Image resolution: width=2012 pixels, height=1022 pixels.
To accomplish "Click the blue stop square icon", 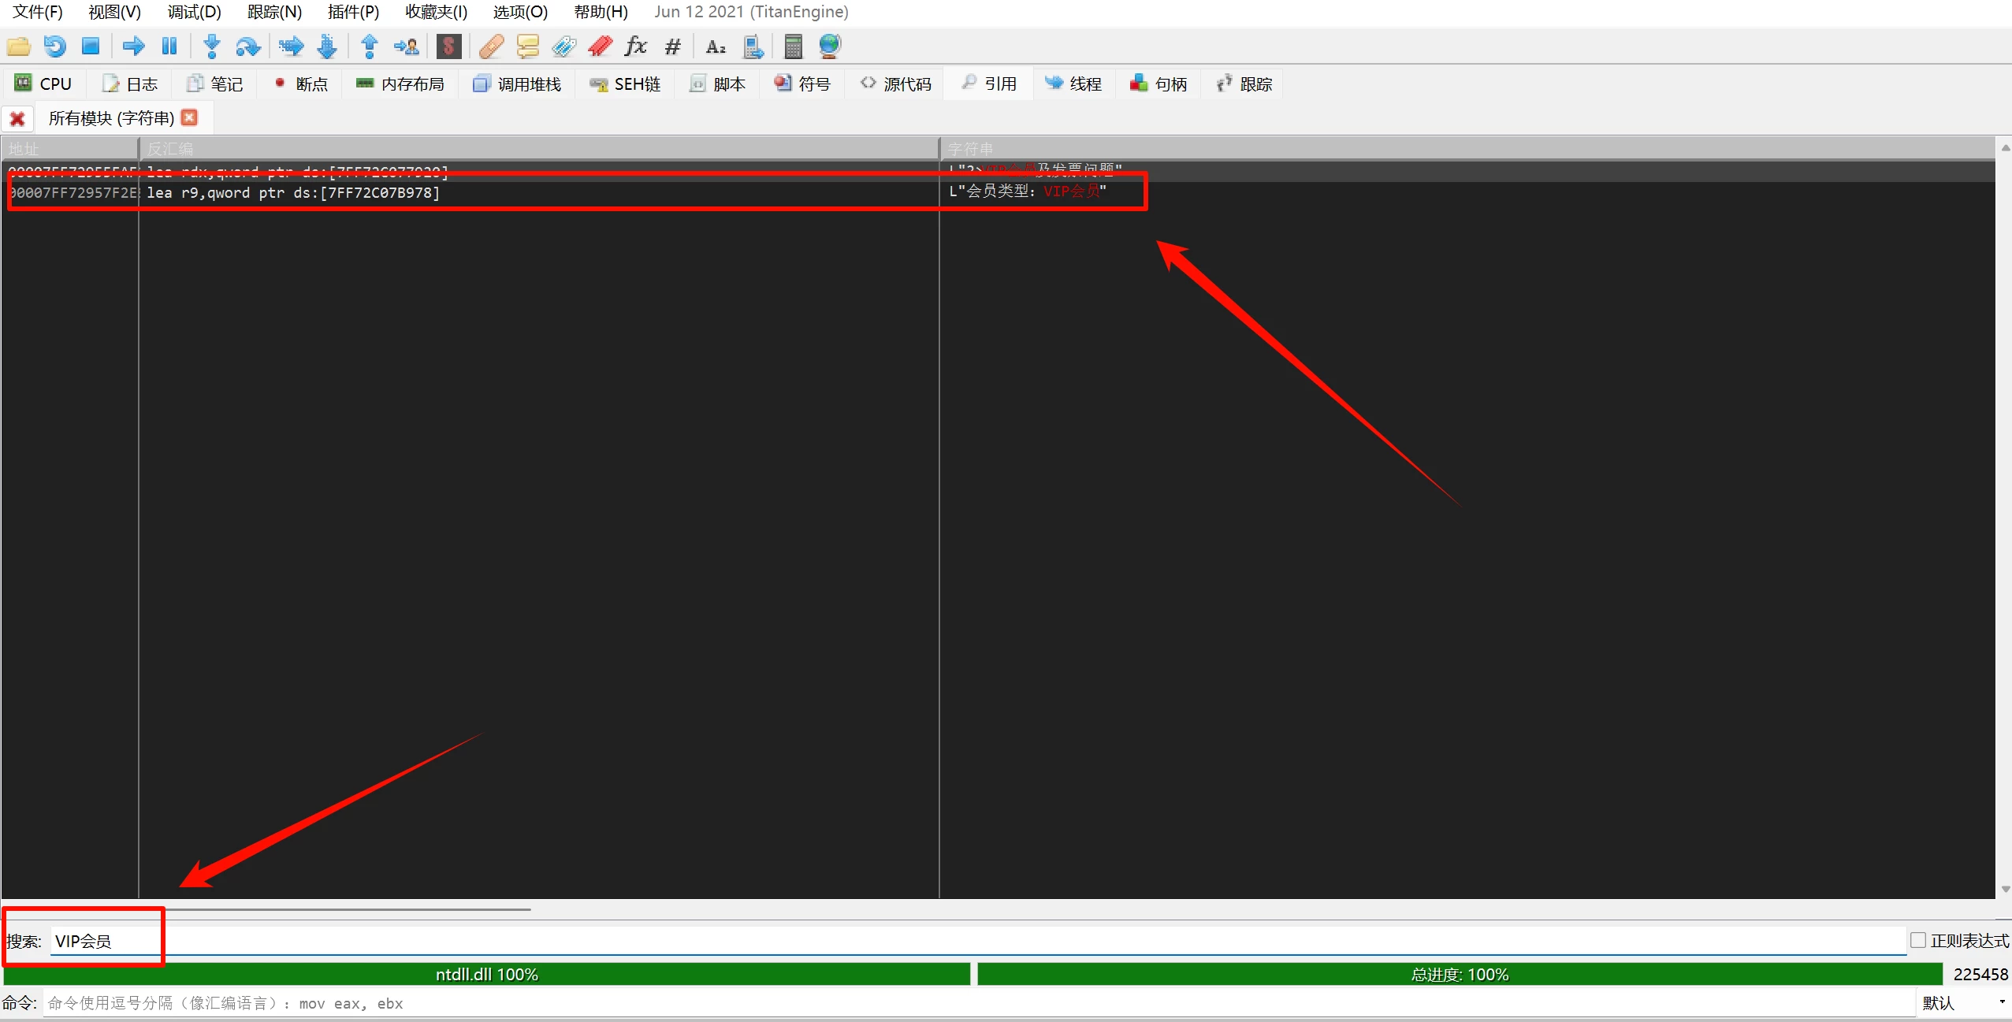I will (x=91, y=46).
